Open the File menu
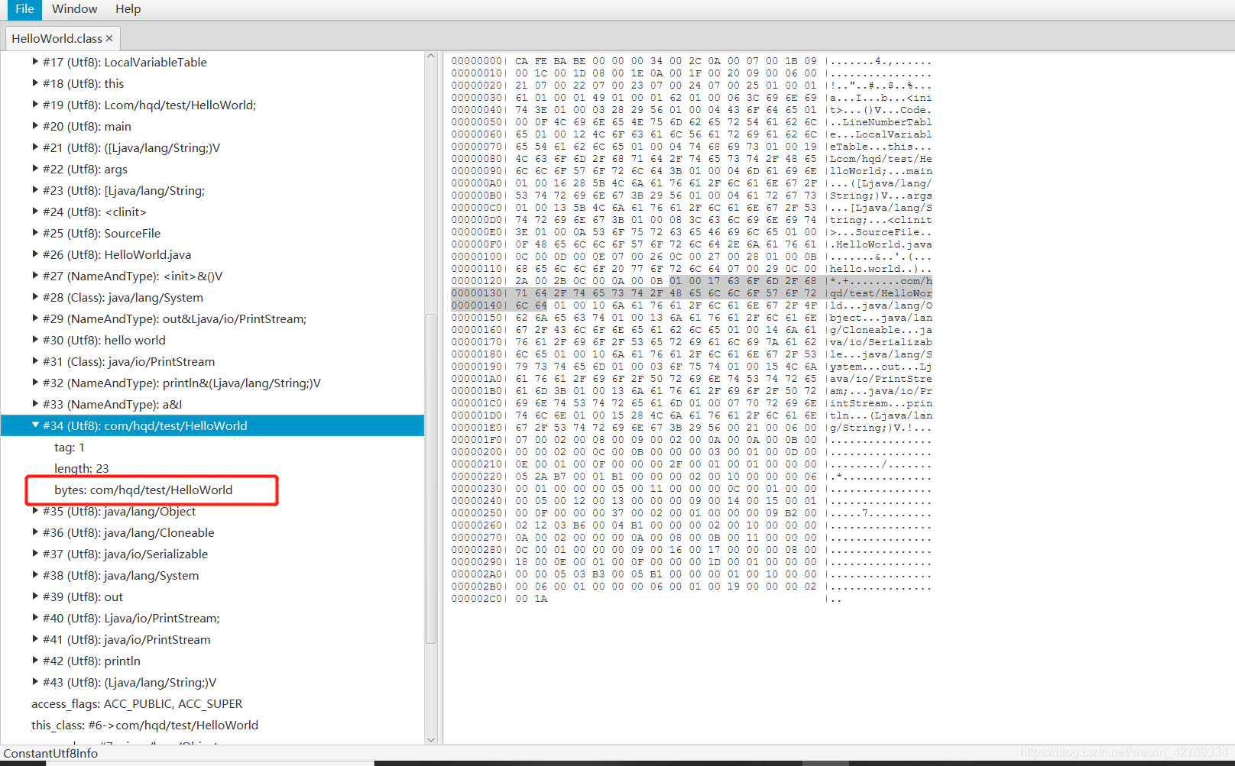1235x766 pixels. (x=24, y=9)
